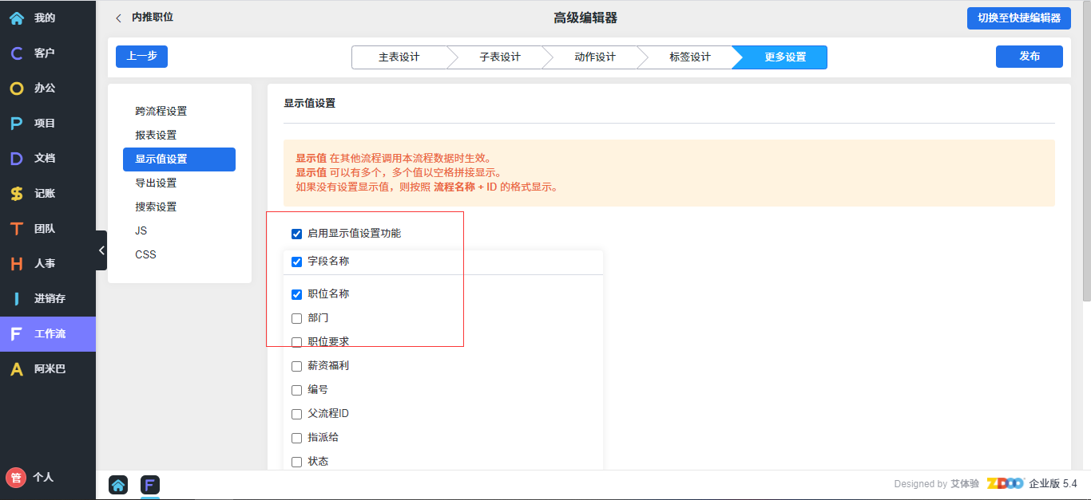Image resolution: width=1091 pixels, height=500 pixels.
Task: Collapse the left sidebar with arrow handle
Action: [x=101, y=250]
